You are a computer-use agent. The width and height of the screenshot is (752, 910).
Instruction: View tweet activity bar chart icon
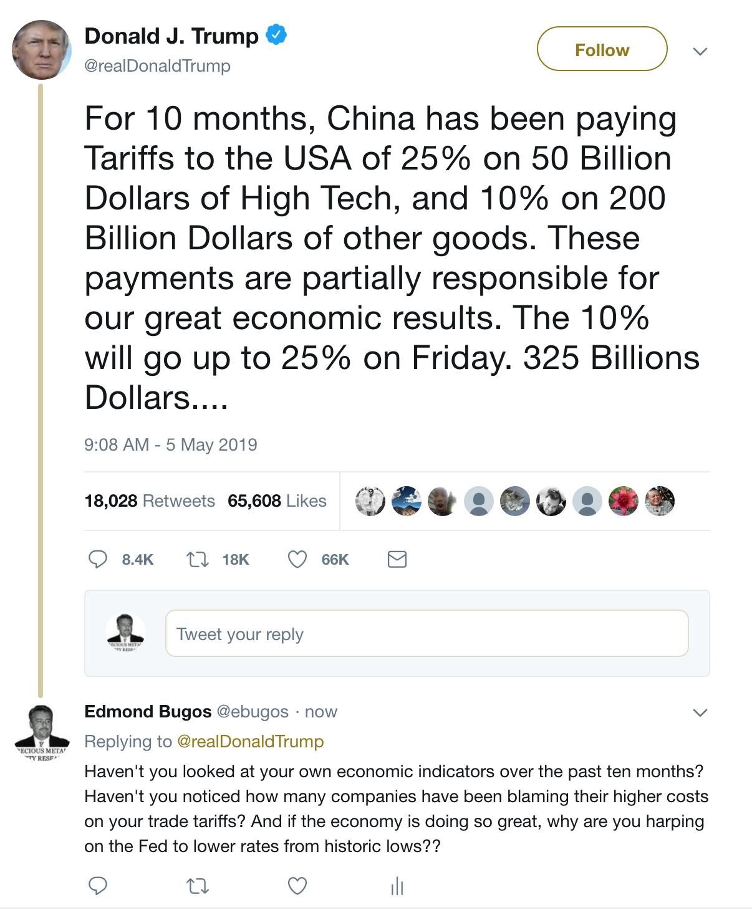[x=397, y=886]
